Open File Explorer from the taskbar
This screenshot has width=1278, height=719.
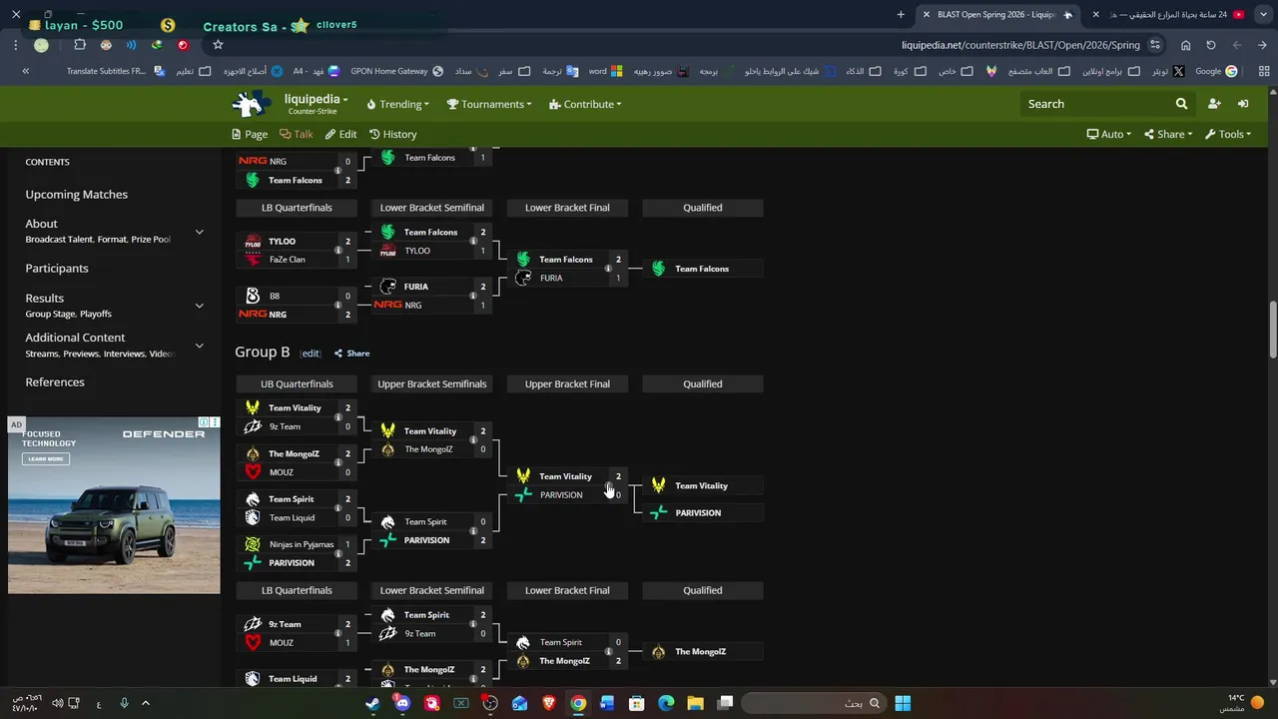tap(695, 703)
